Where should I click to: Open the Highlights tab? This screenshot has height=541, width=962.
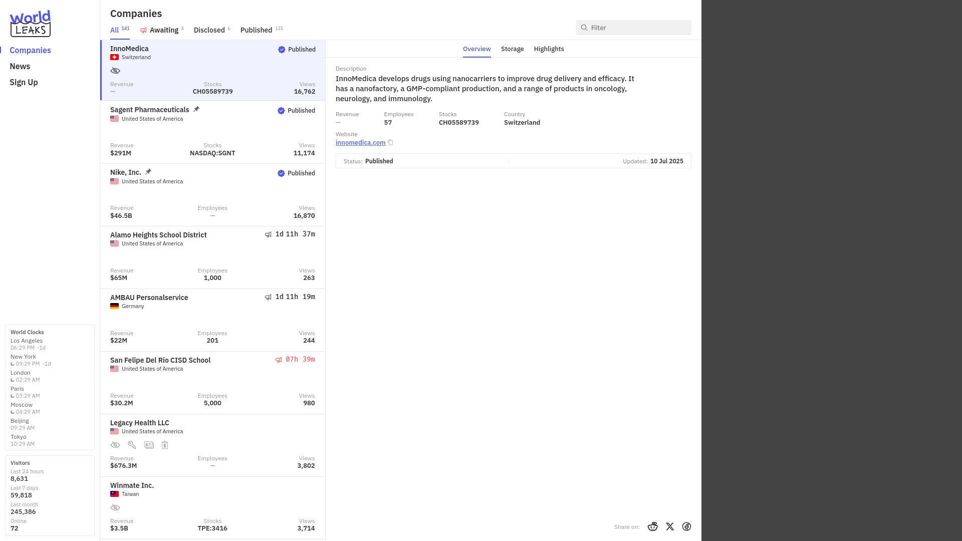tap(549, 49)
